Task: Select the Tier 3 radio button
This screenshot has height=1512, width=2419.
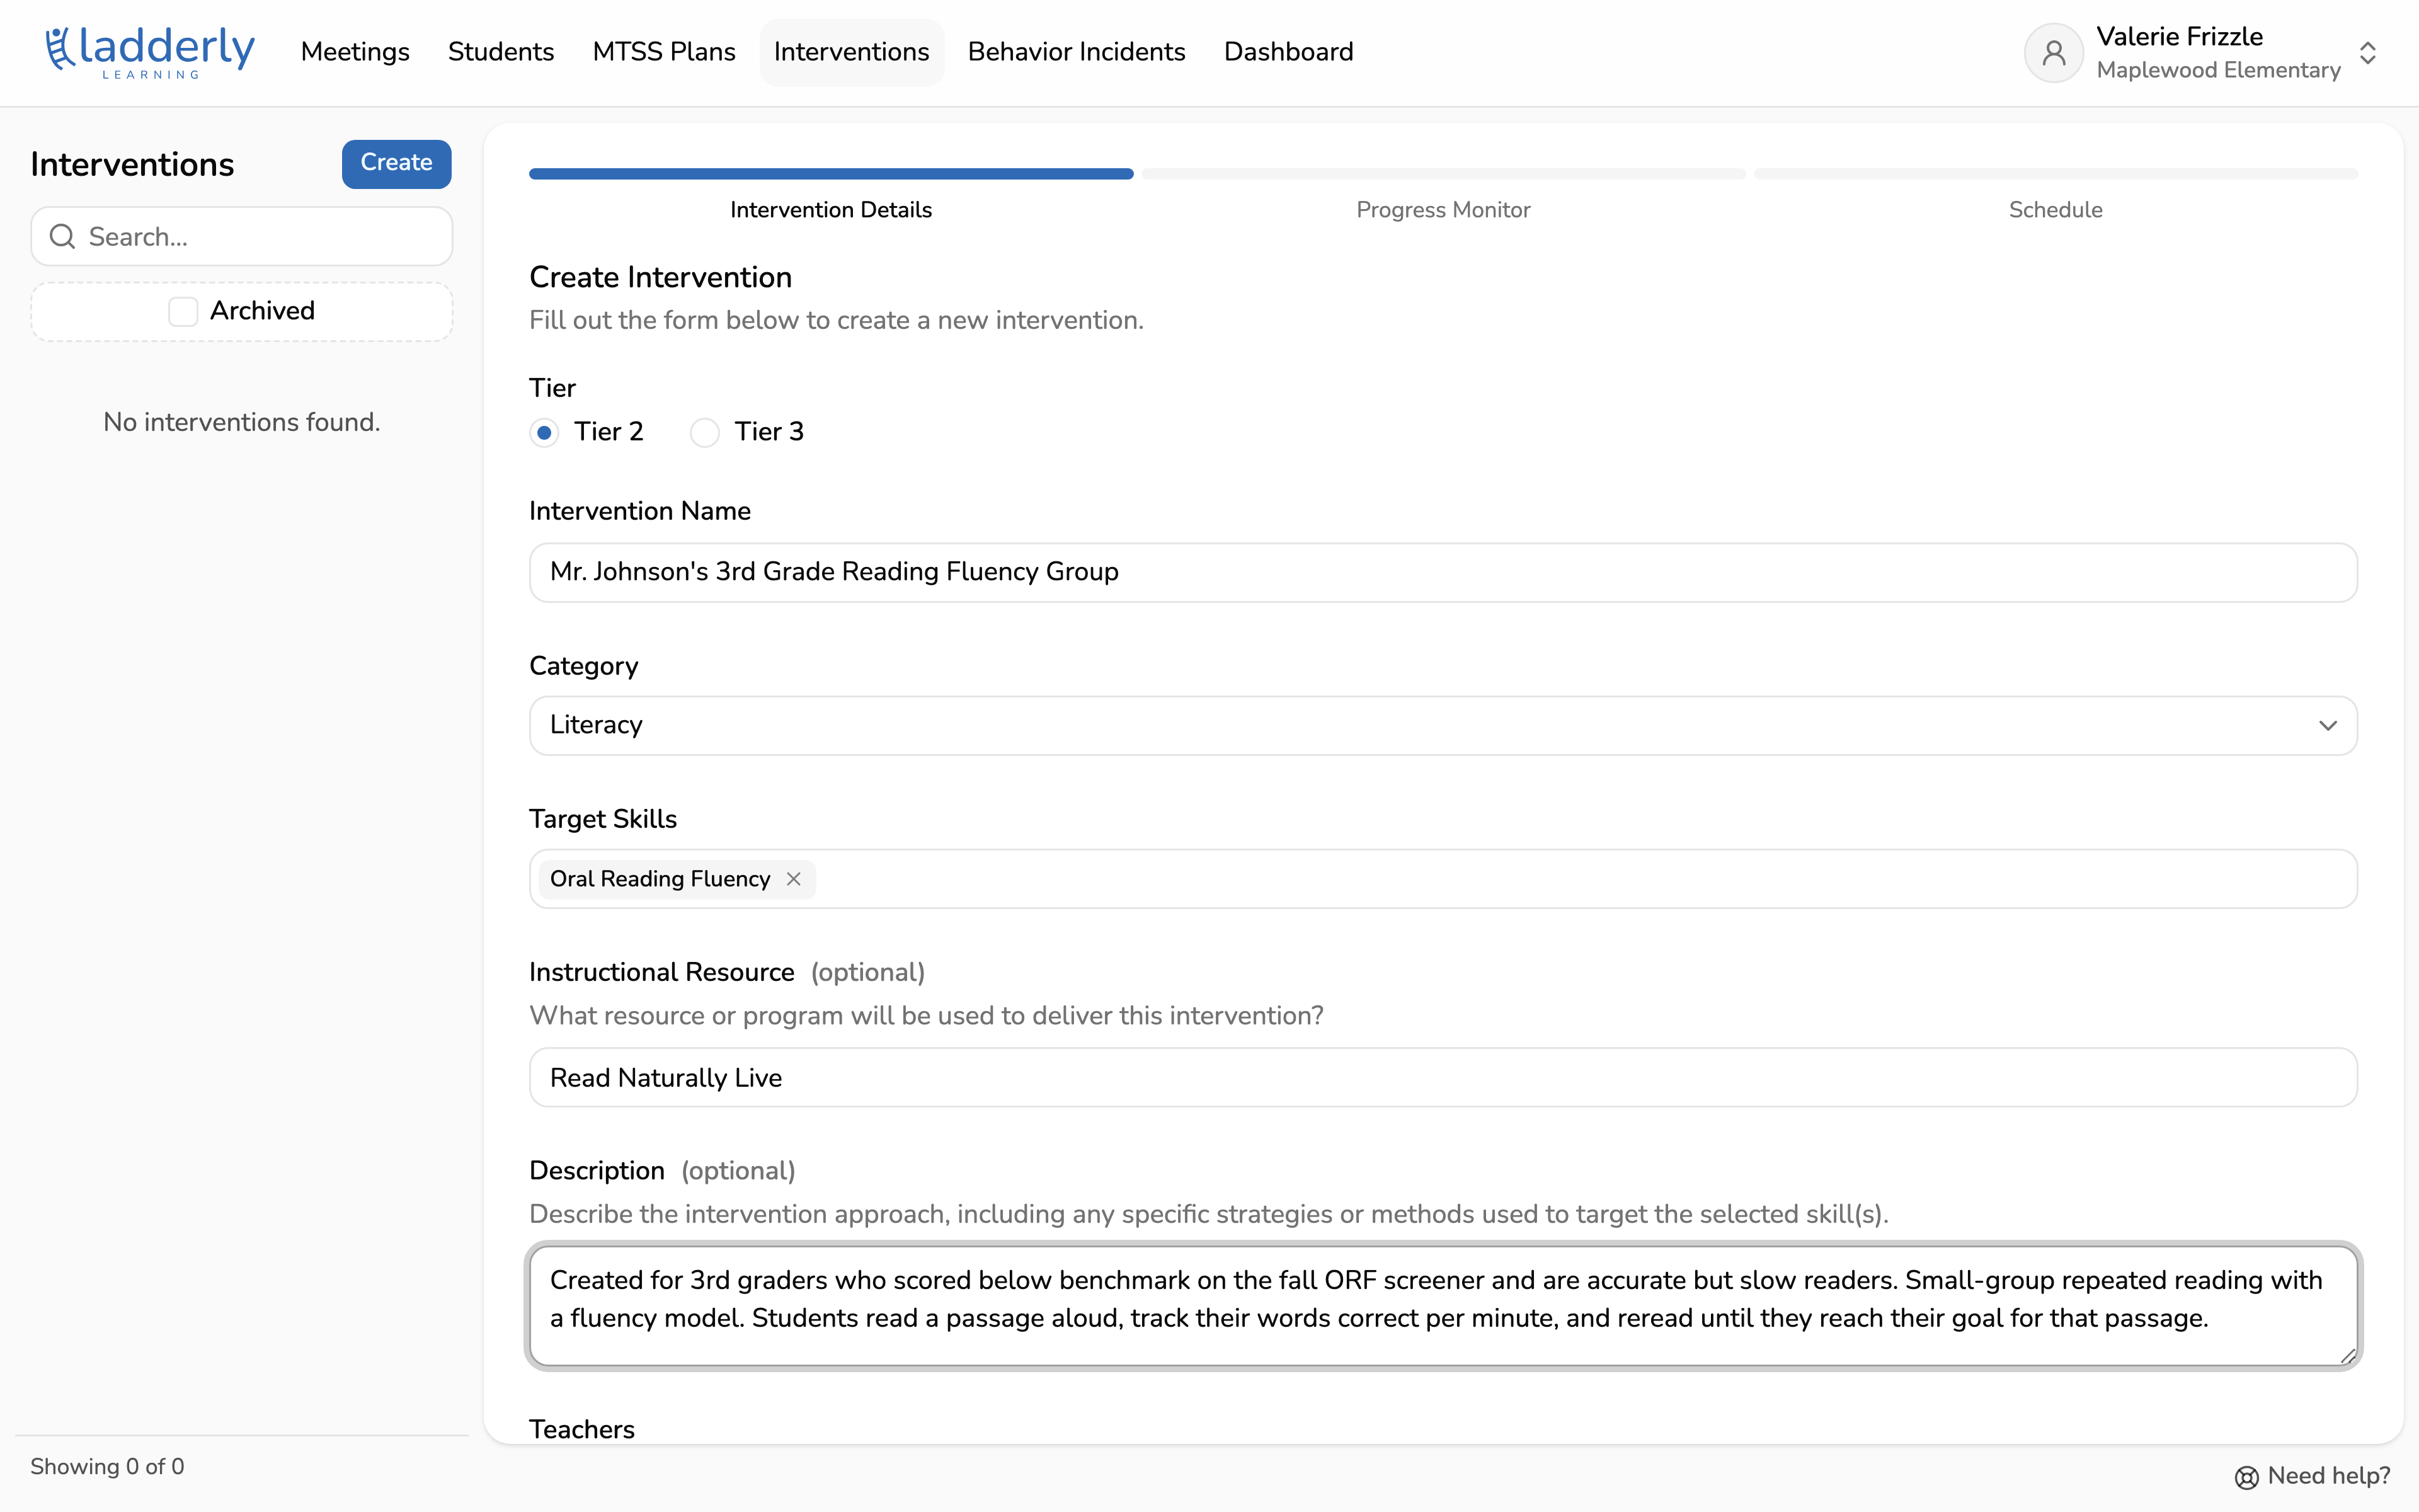Action: click(705, 432)
